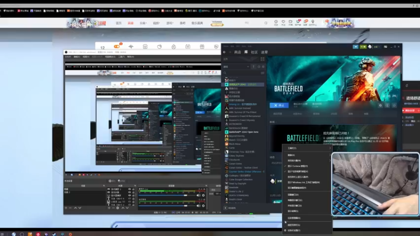Add a new source in OBS
The image size is (420, 236).
[109, 208]
